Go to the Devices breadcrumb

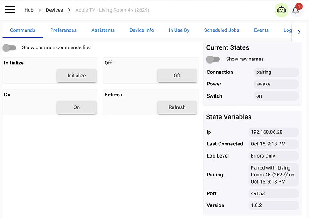54,10
